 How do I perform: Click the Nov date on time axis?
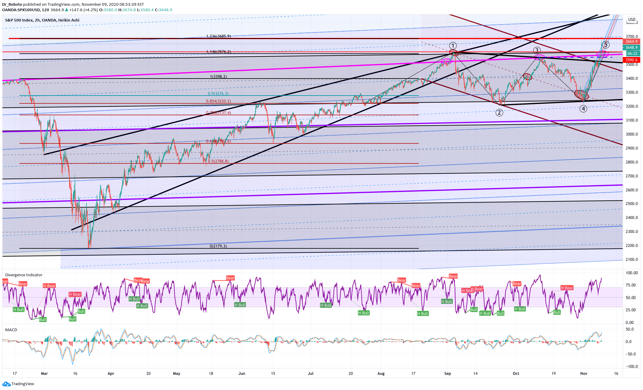[x=584, y=374]
